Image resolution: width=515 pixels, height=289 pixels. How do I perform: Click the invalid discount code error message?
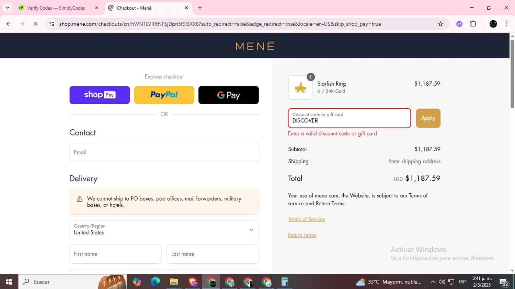click(x=332, y=134)
